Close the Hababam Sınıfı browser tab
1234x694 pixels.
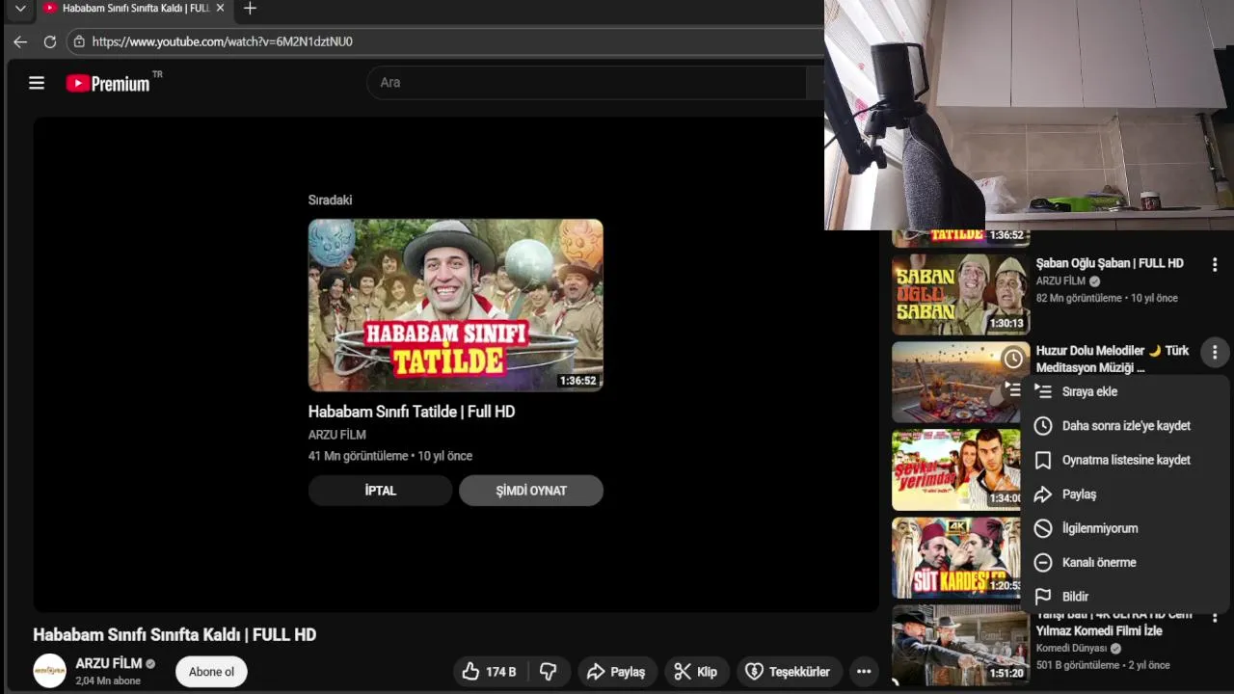(220, 8)
